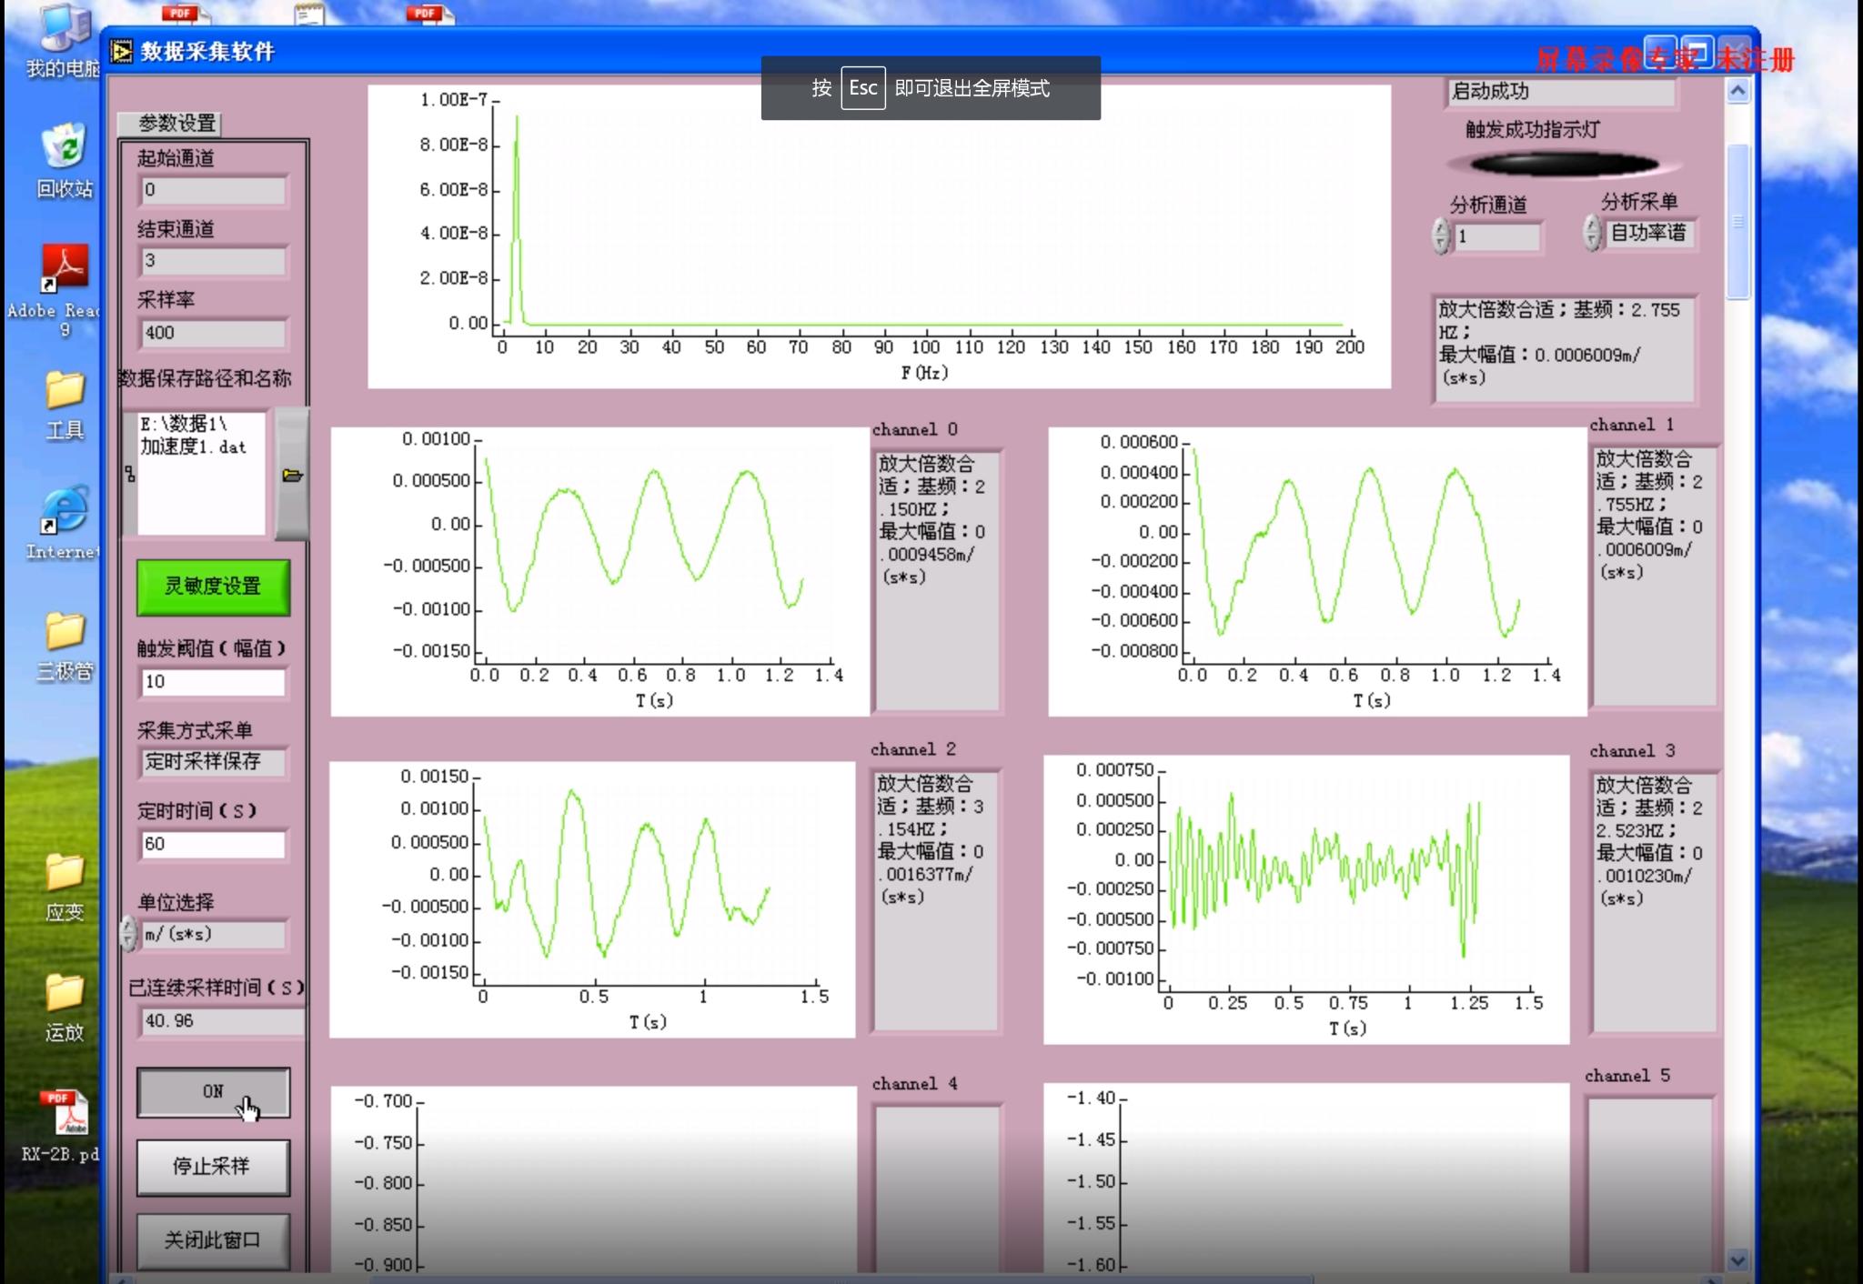Click the 启动成功 status field
This screenshot has height=1284, width=1863.
1560,91
